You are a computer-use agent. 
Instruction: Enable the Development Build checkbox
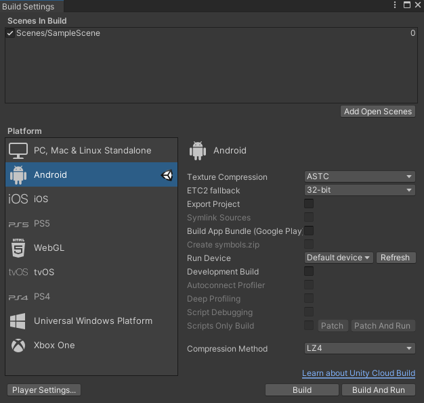coord(309,271)
